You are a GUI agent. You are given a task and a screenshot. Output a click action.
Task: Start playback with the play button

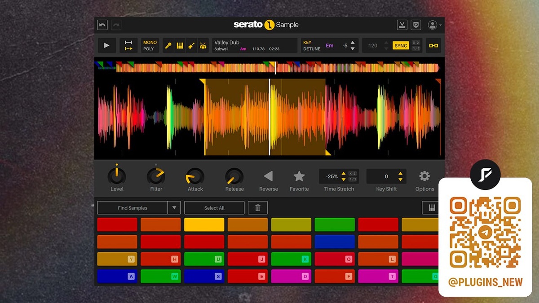pyautogui.click(x=106, y=45)
